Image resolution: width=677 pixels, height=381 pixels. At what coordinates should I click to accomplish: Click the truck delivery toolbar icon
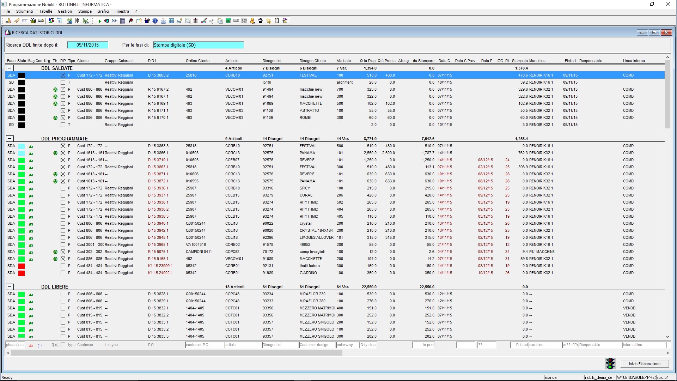point(41,21)
